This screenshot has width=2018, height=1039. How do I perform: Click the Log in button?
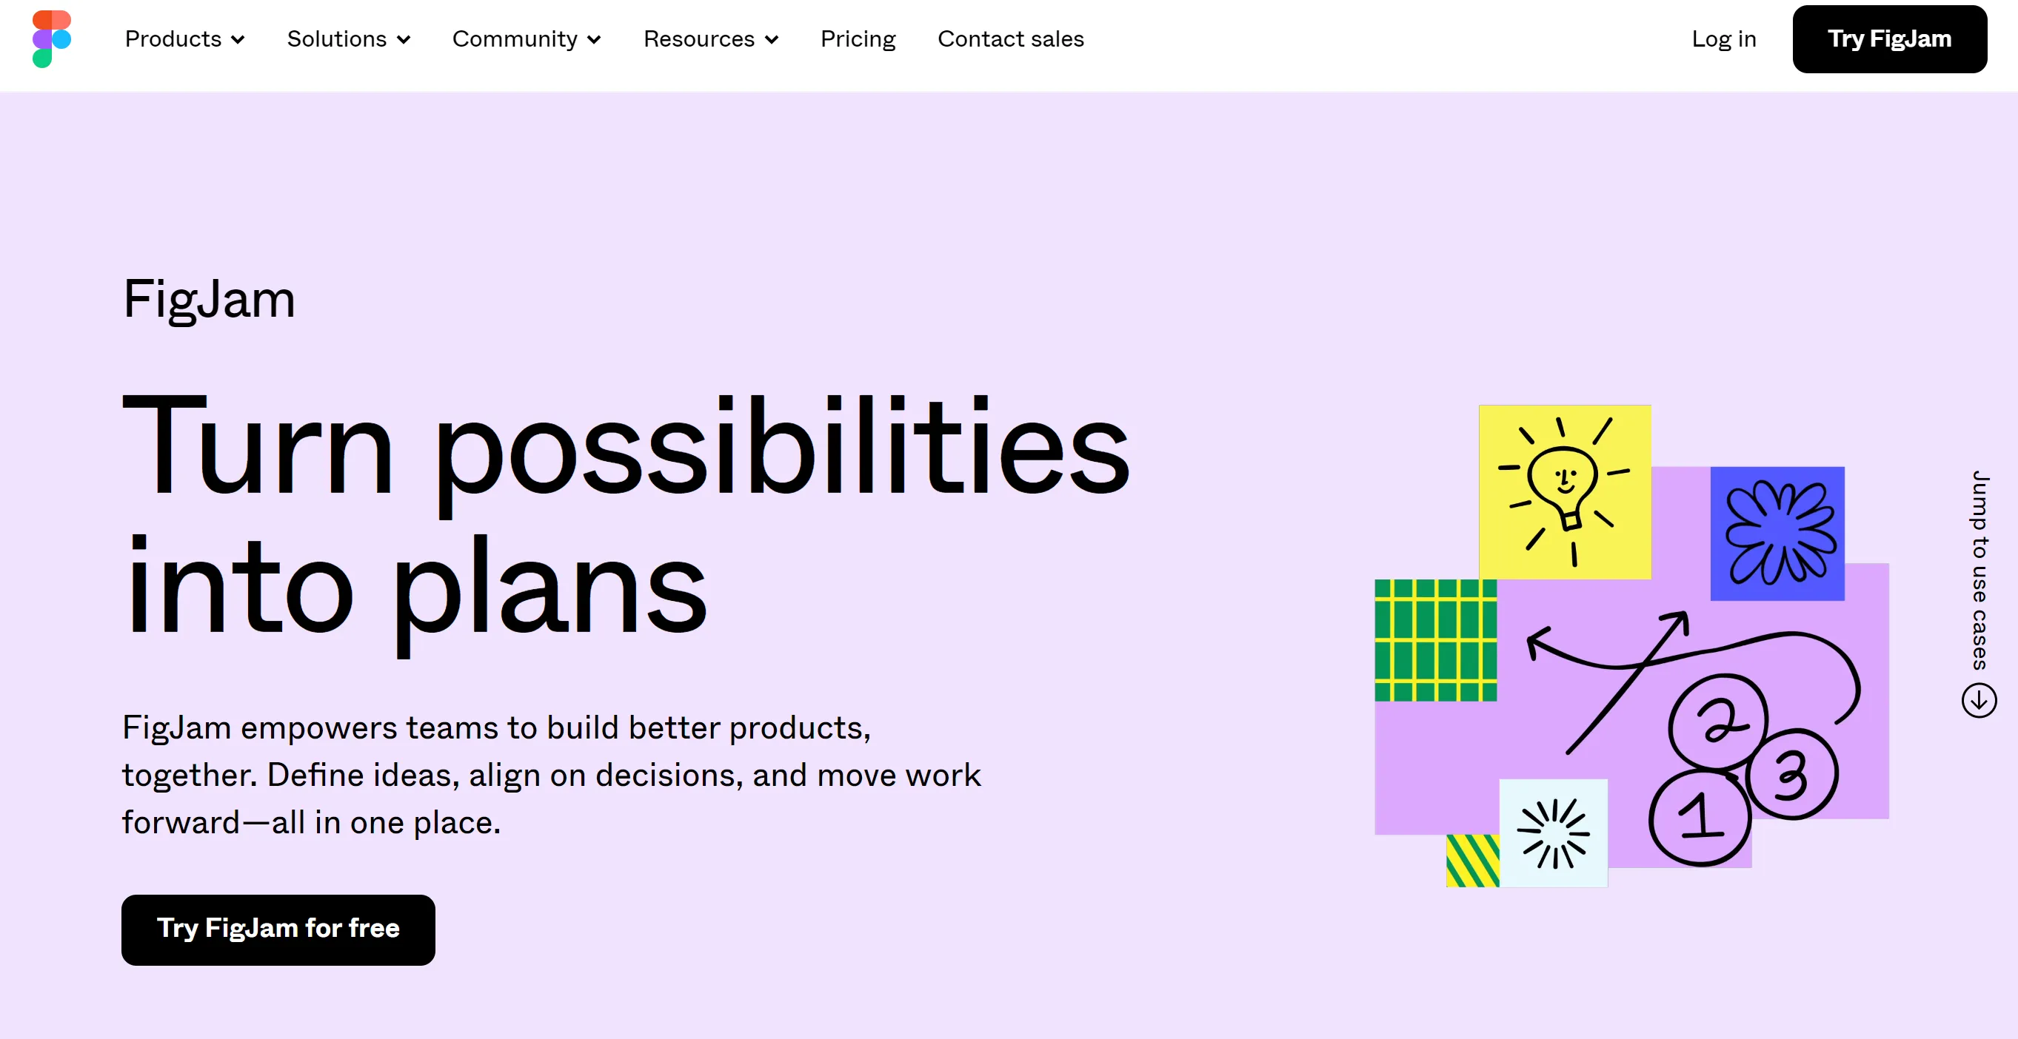(x=1724, y=38)
